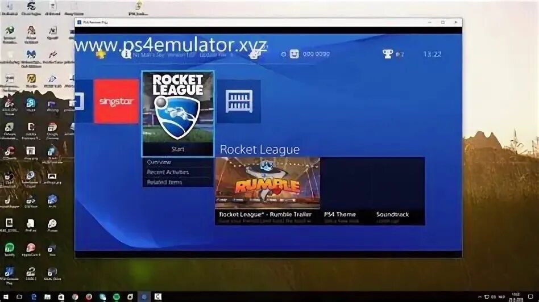Open the Soundtrack item
This screenshot has height=302, width=539.
392,215
